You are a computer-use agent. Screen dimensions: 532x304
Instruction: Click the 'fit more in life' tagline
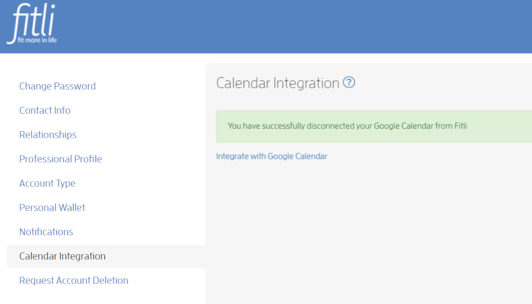click(x=37, y=40)
